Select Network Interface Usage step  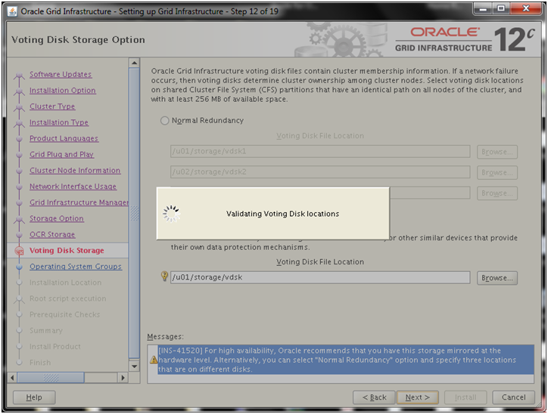[73, 187]
